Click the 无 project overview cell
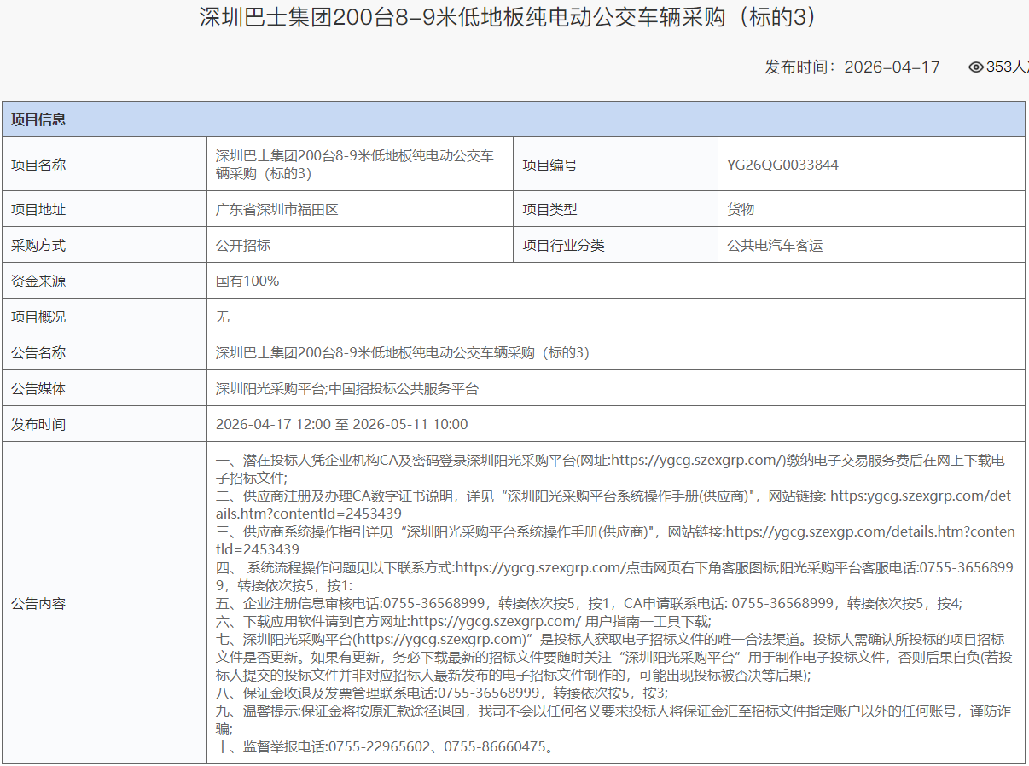 (224, 316)
